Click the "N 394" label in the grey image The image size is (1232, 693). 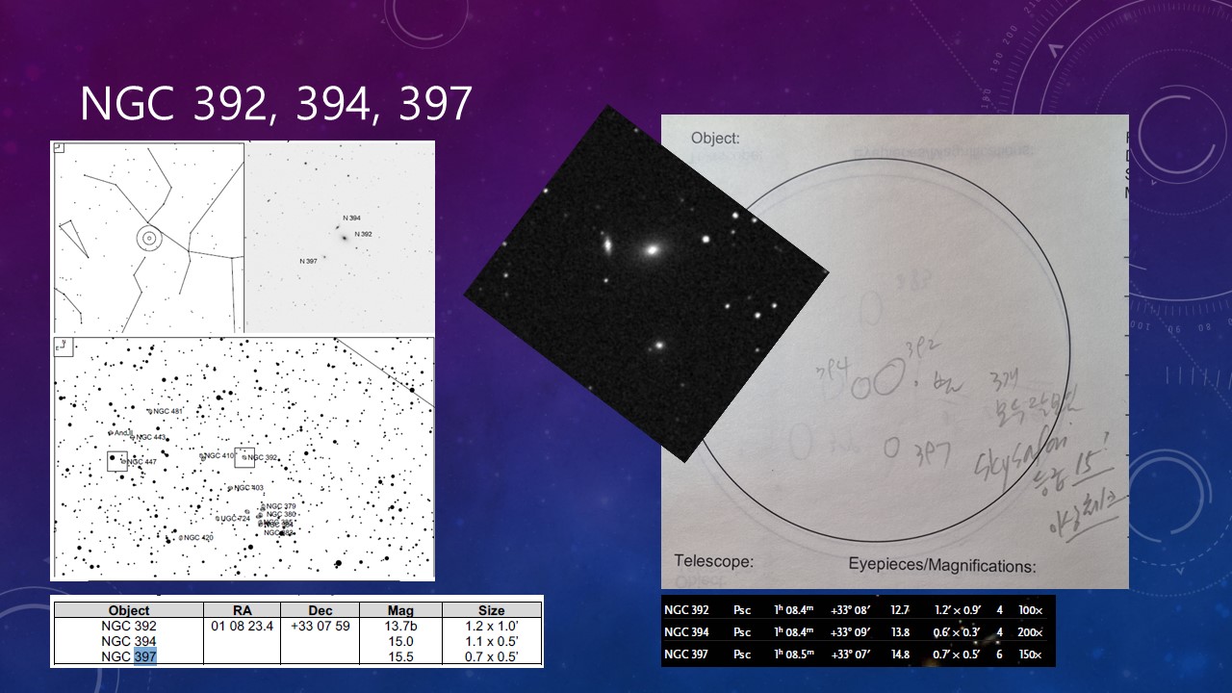tap(352, 218)
